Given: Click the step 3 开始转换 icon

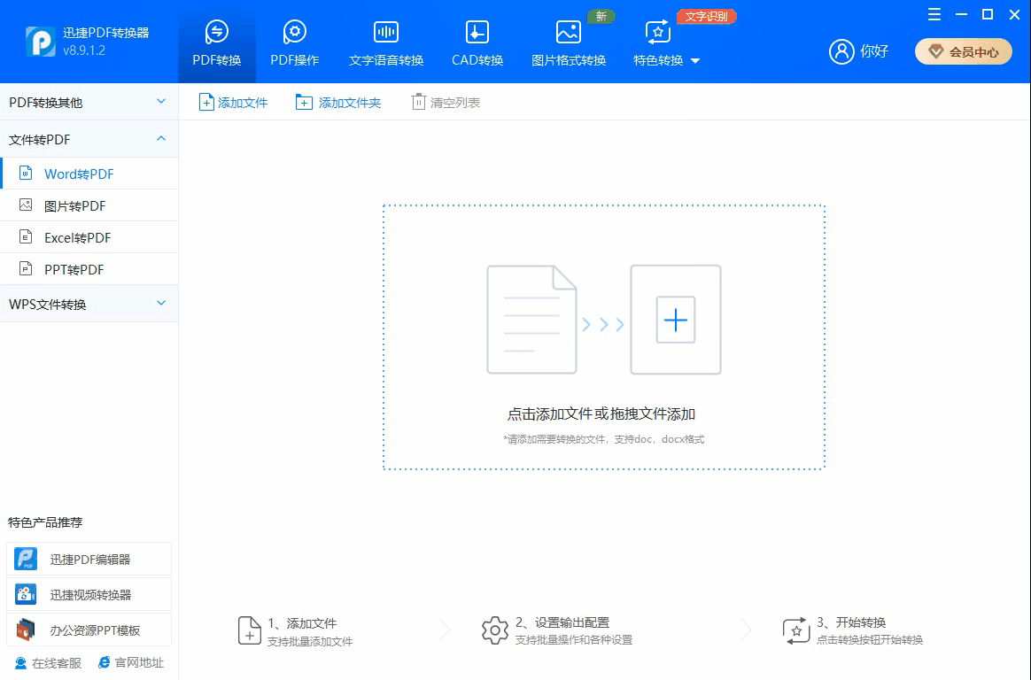Looking at the screenshot, I should click(x=795, y=630).
